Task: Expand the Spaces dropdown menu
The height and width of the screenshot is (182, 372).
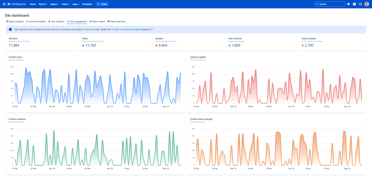Action: pos(55,4)
